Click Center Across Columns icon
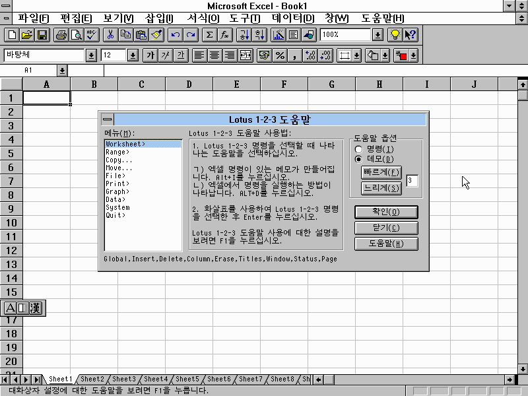Screen dimensions: 528x396 [246, 55]
